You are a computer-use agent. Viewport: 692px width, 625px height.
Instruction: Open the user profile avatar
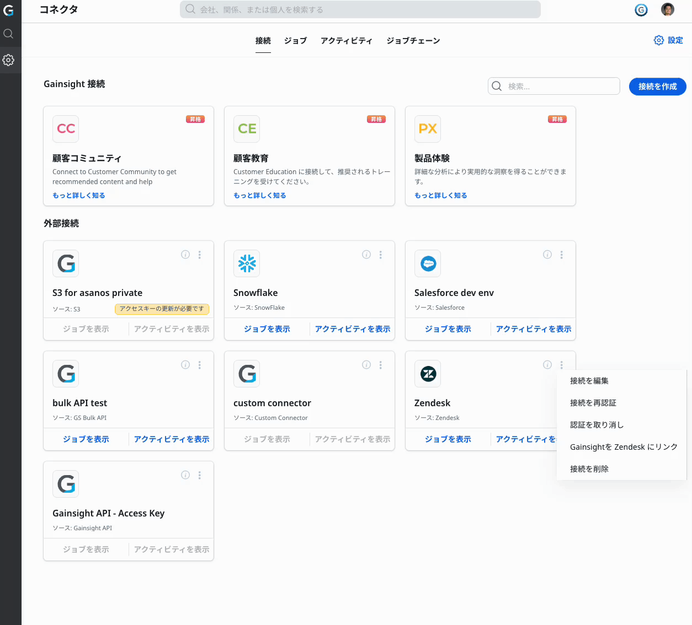(x=668, y=9)
